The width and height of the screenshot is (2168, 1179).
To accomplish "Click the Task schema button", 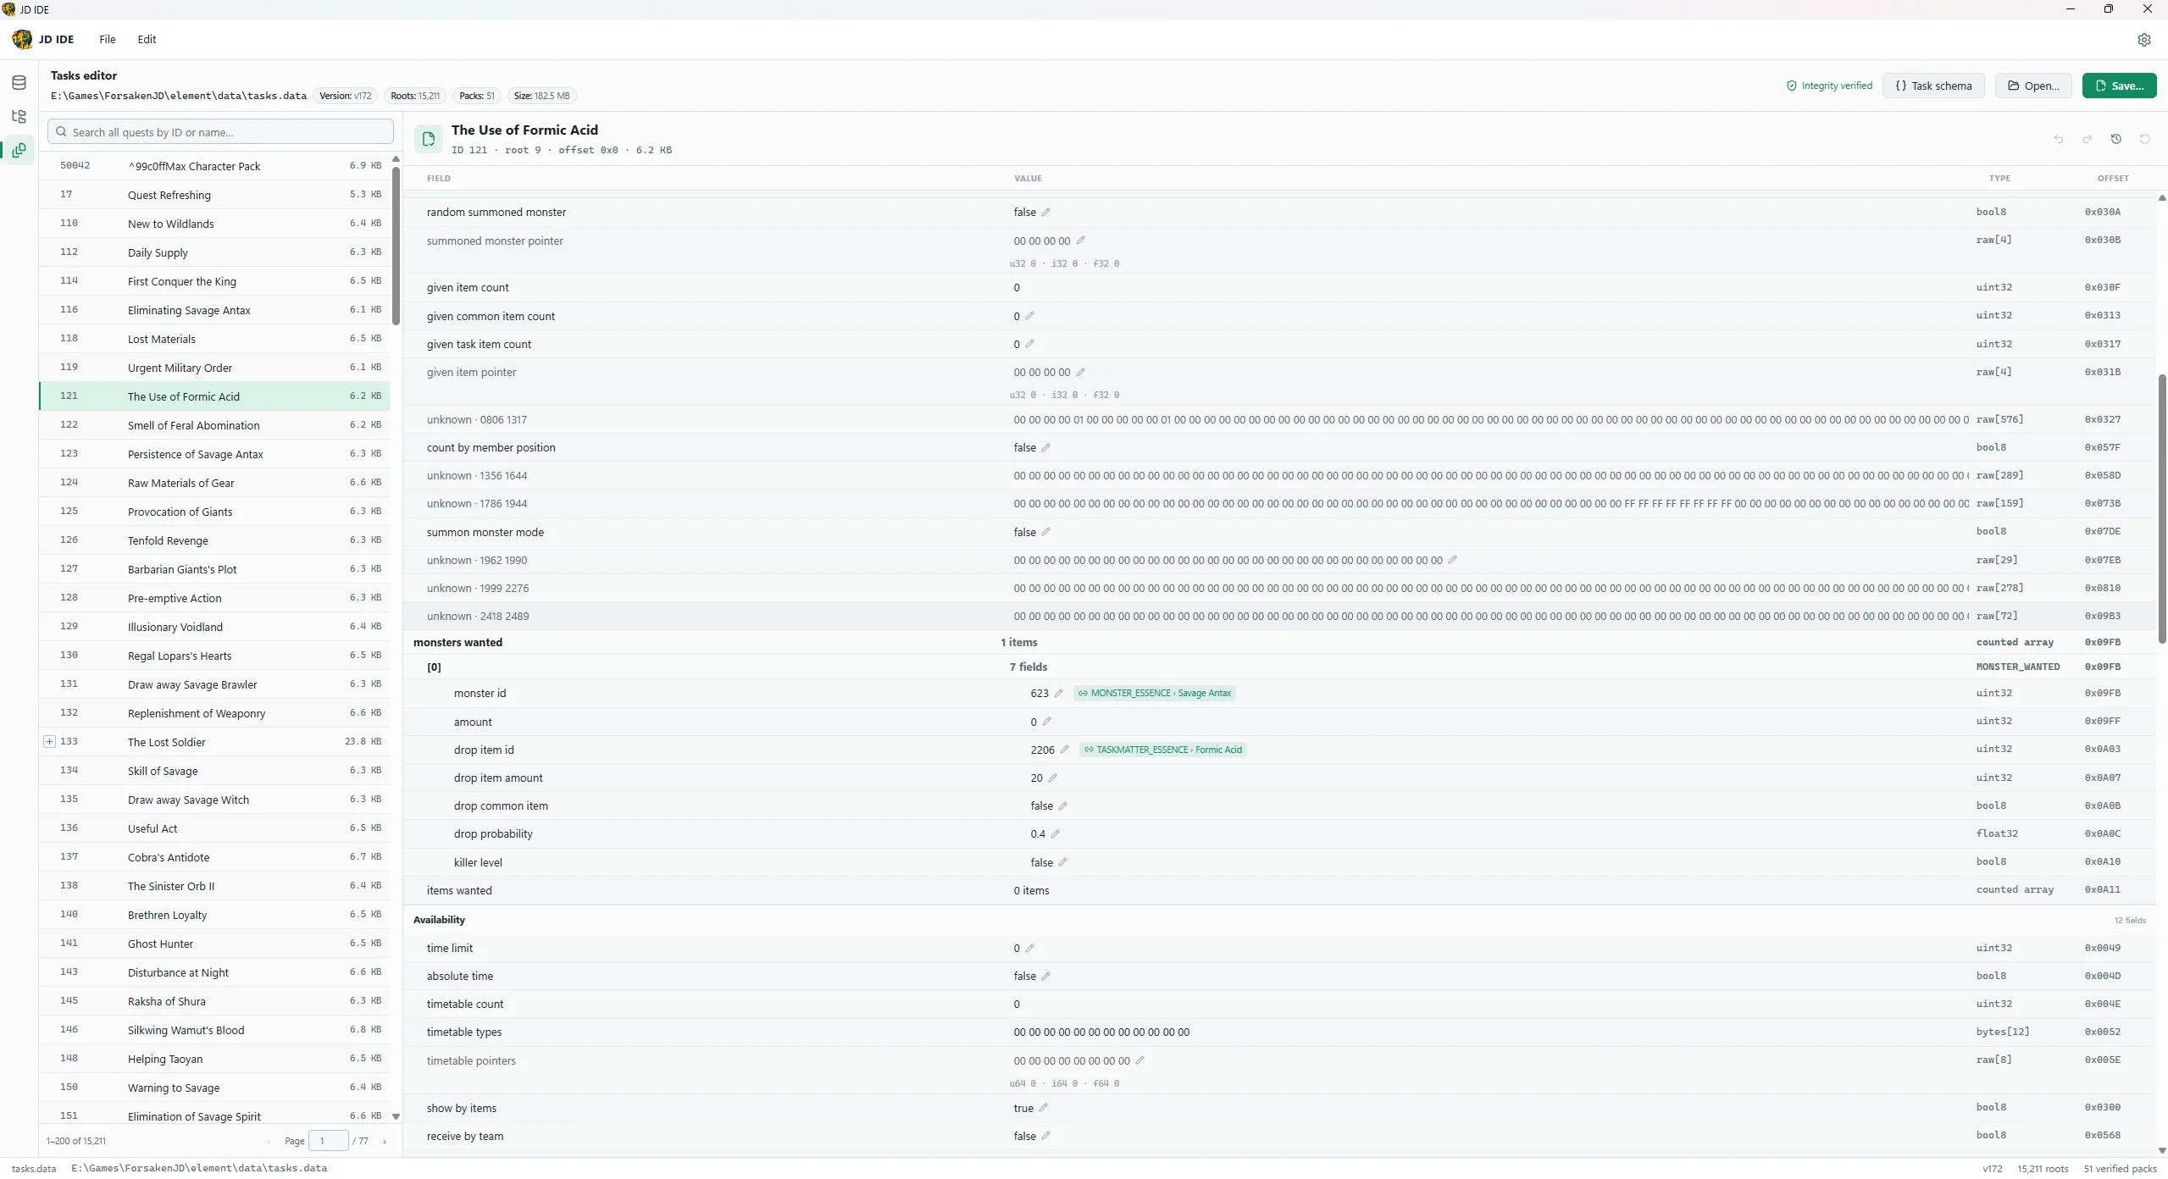I will point(1933,86).
